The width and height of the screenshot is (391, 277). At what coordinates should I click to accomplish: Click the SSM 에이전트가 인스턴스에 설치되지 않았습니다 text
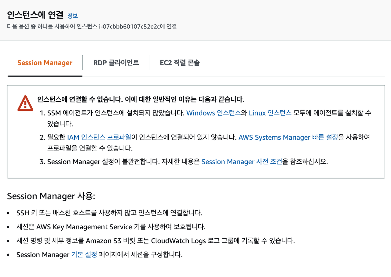pos(116,113)
